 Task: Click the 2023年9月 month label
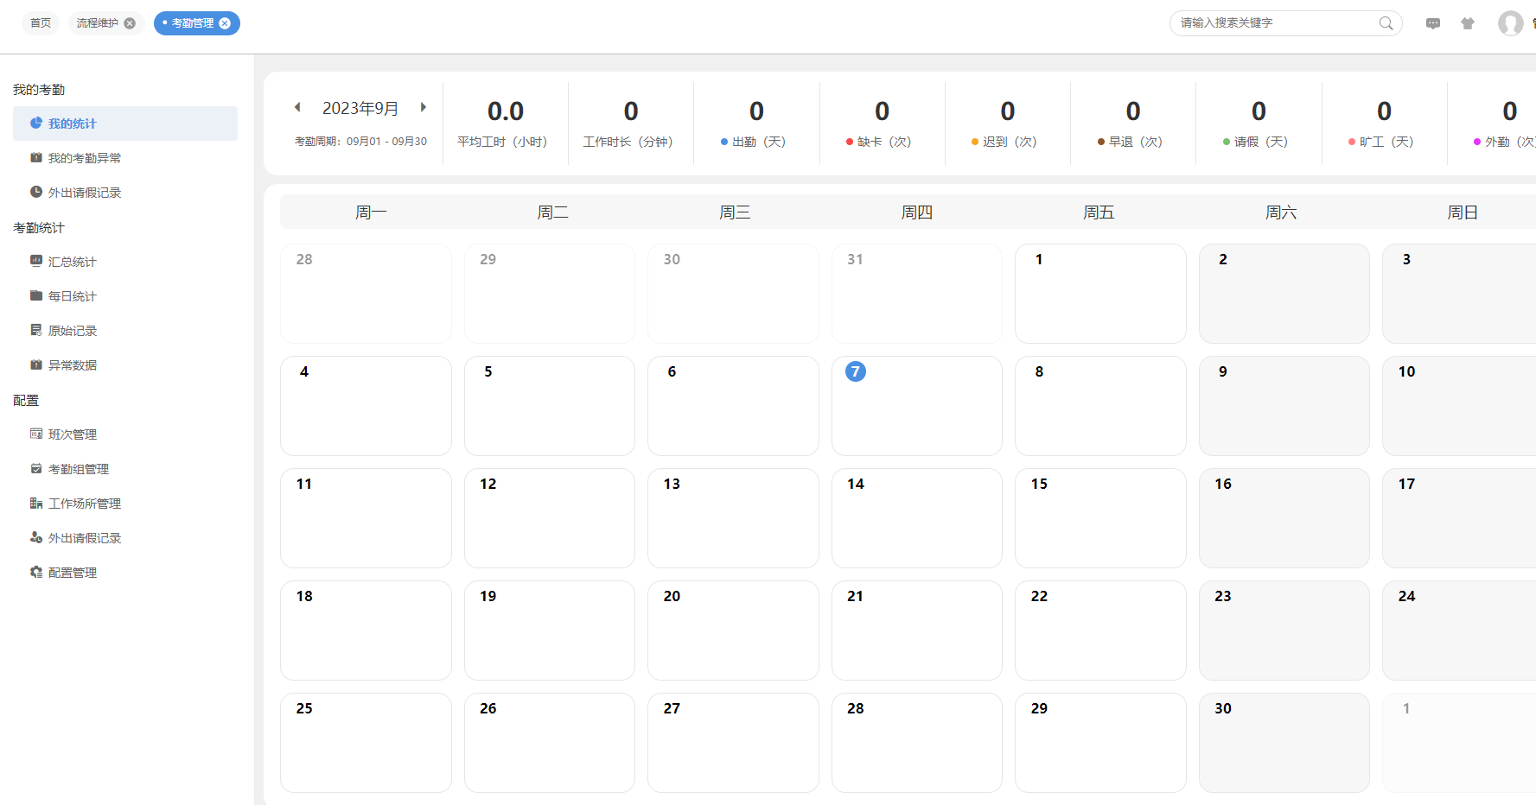(x=360, y=108)
